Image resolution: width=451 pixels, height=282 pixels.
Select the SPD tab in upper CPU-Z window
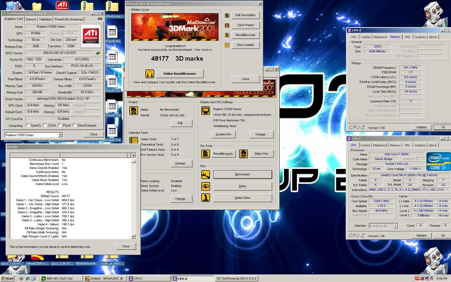tap(408, 37)
